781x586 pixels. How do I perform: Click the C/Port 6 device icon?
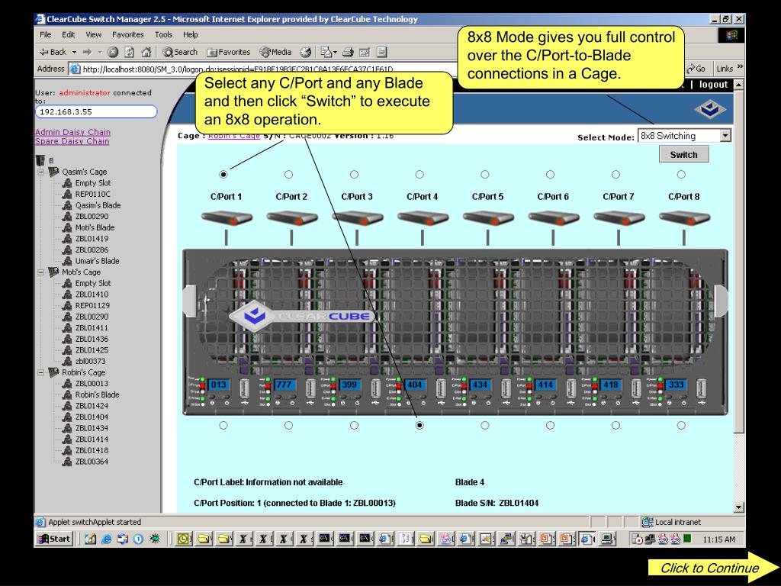554,217
